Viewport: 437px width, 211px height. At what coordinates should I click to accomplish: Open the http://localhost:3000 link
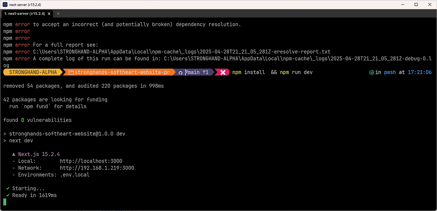(x=91, y=161)
